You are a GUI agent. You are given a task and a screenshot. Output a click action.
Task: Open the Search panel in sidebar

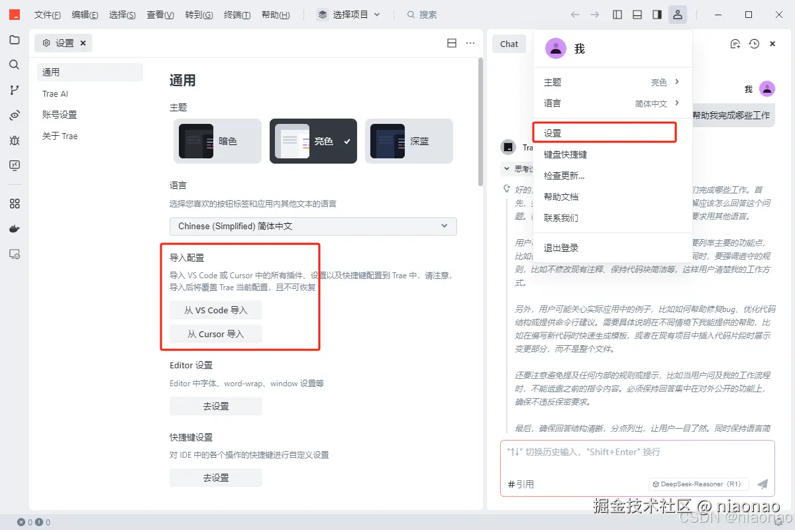15,66
